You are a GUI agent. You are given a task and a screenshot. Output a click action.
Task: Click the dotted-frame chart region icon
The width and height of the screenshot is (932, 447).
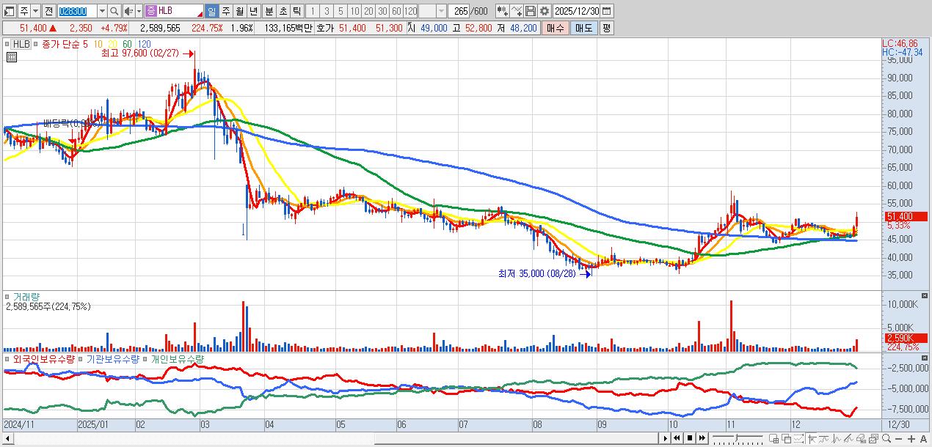tap(798, 438)
